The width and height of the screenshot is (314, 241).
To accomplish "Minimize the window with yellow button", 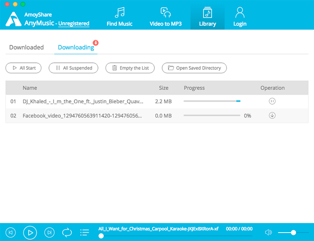I will (15, 4).
